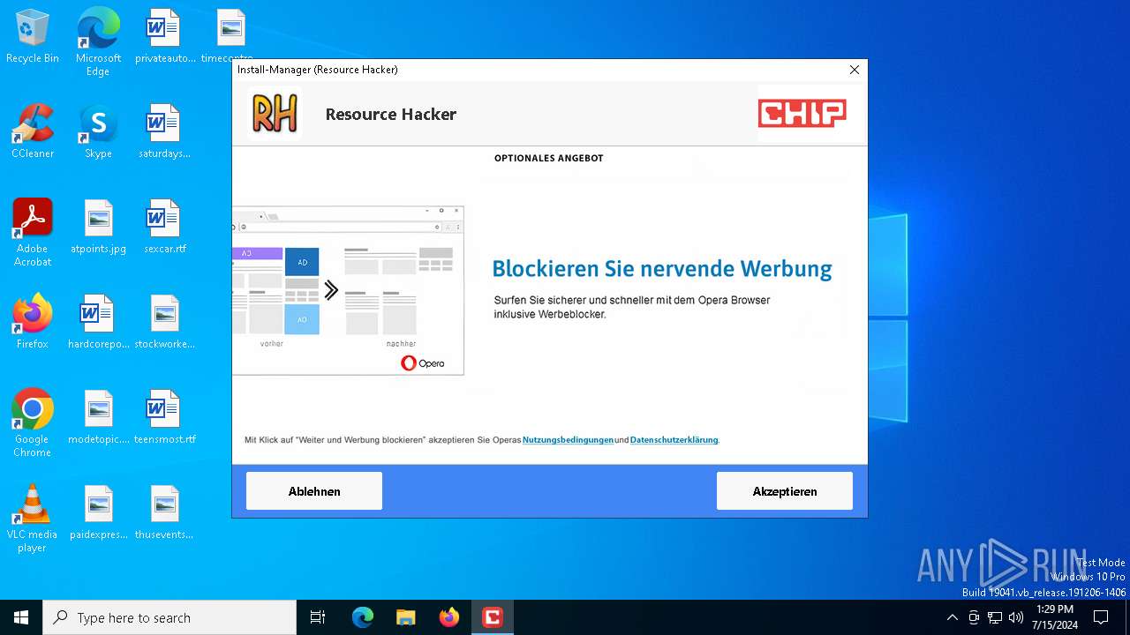Click the Akzeptieren button

785,491
